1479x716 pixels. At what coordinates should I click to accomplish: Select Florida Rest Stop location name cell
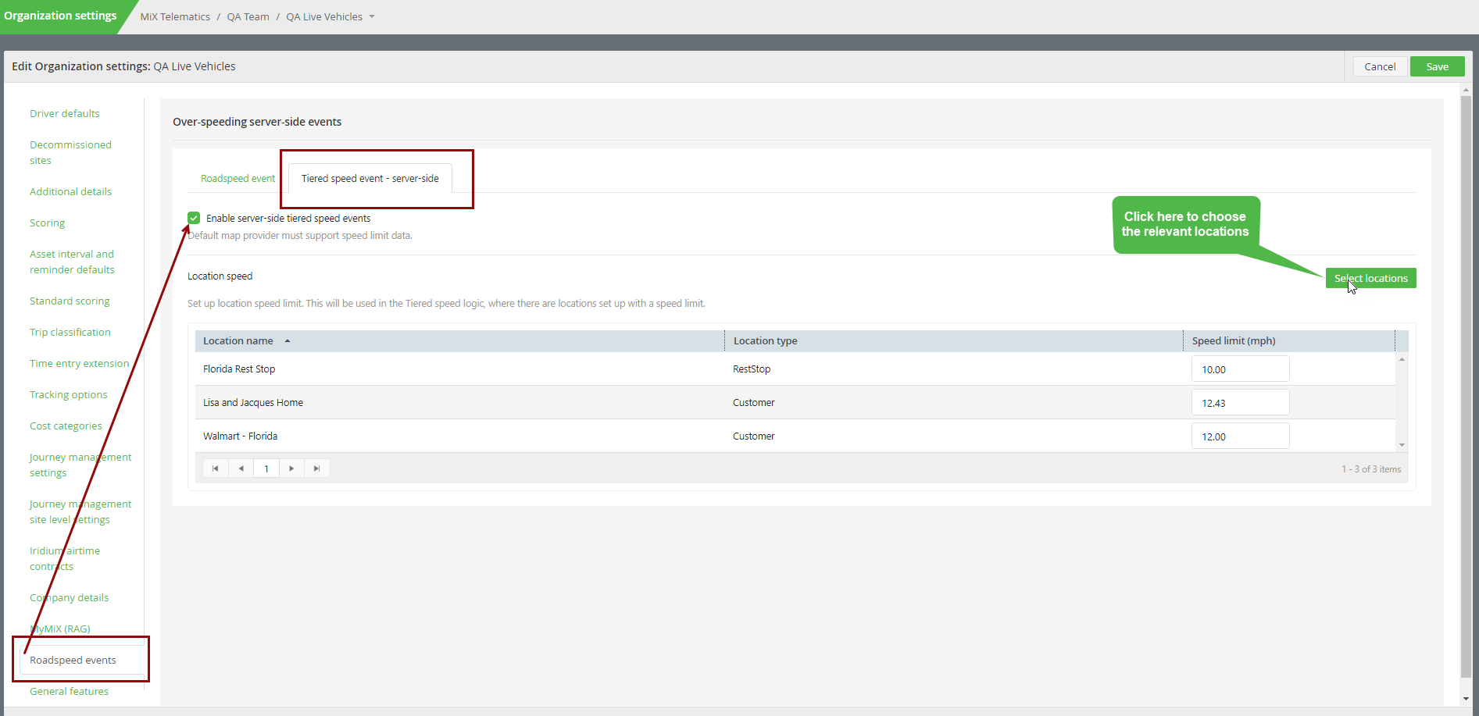[x=239, y=369]
